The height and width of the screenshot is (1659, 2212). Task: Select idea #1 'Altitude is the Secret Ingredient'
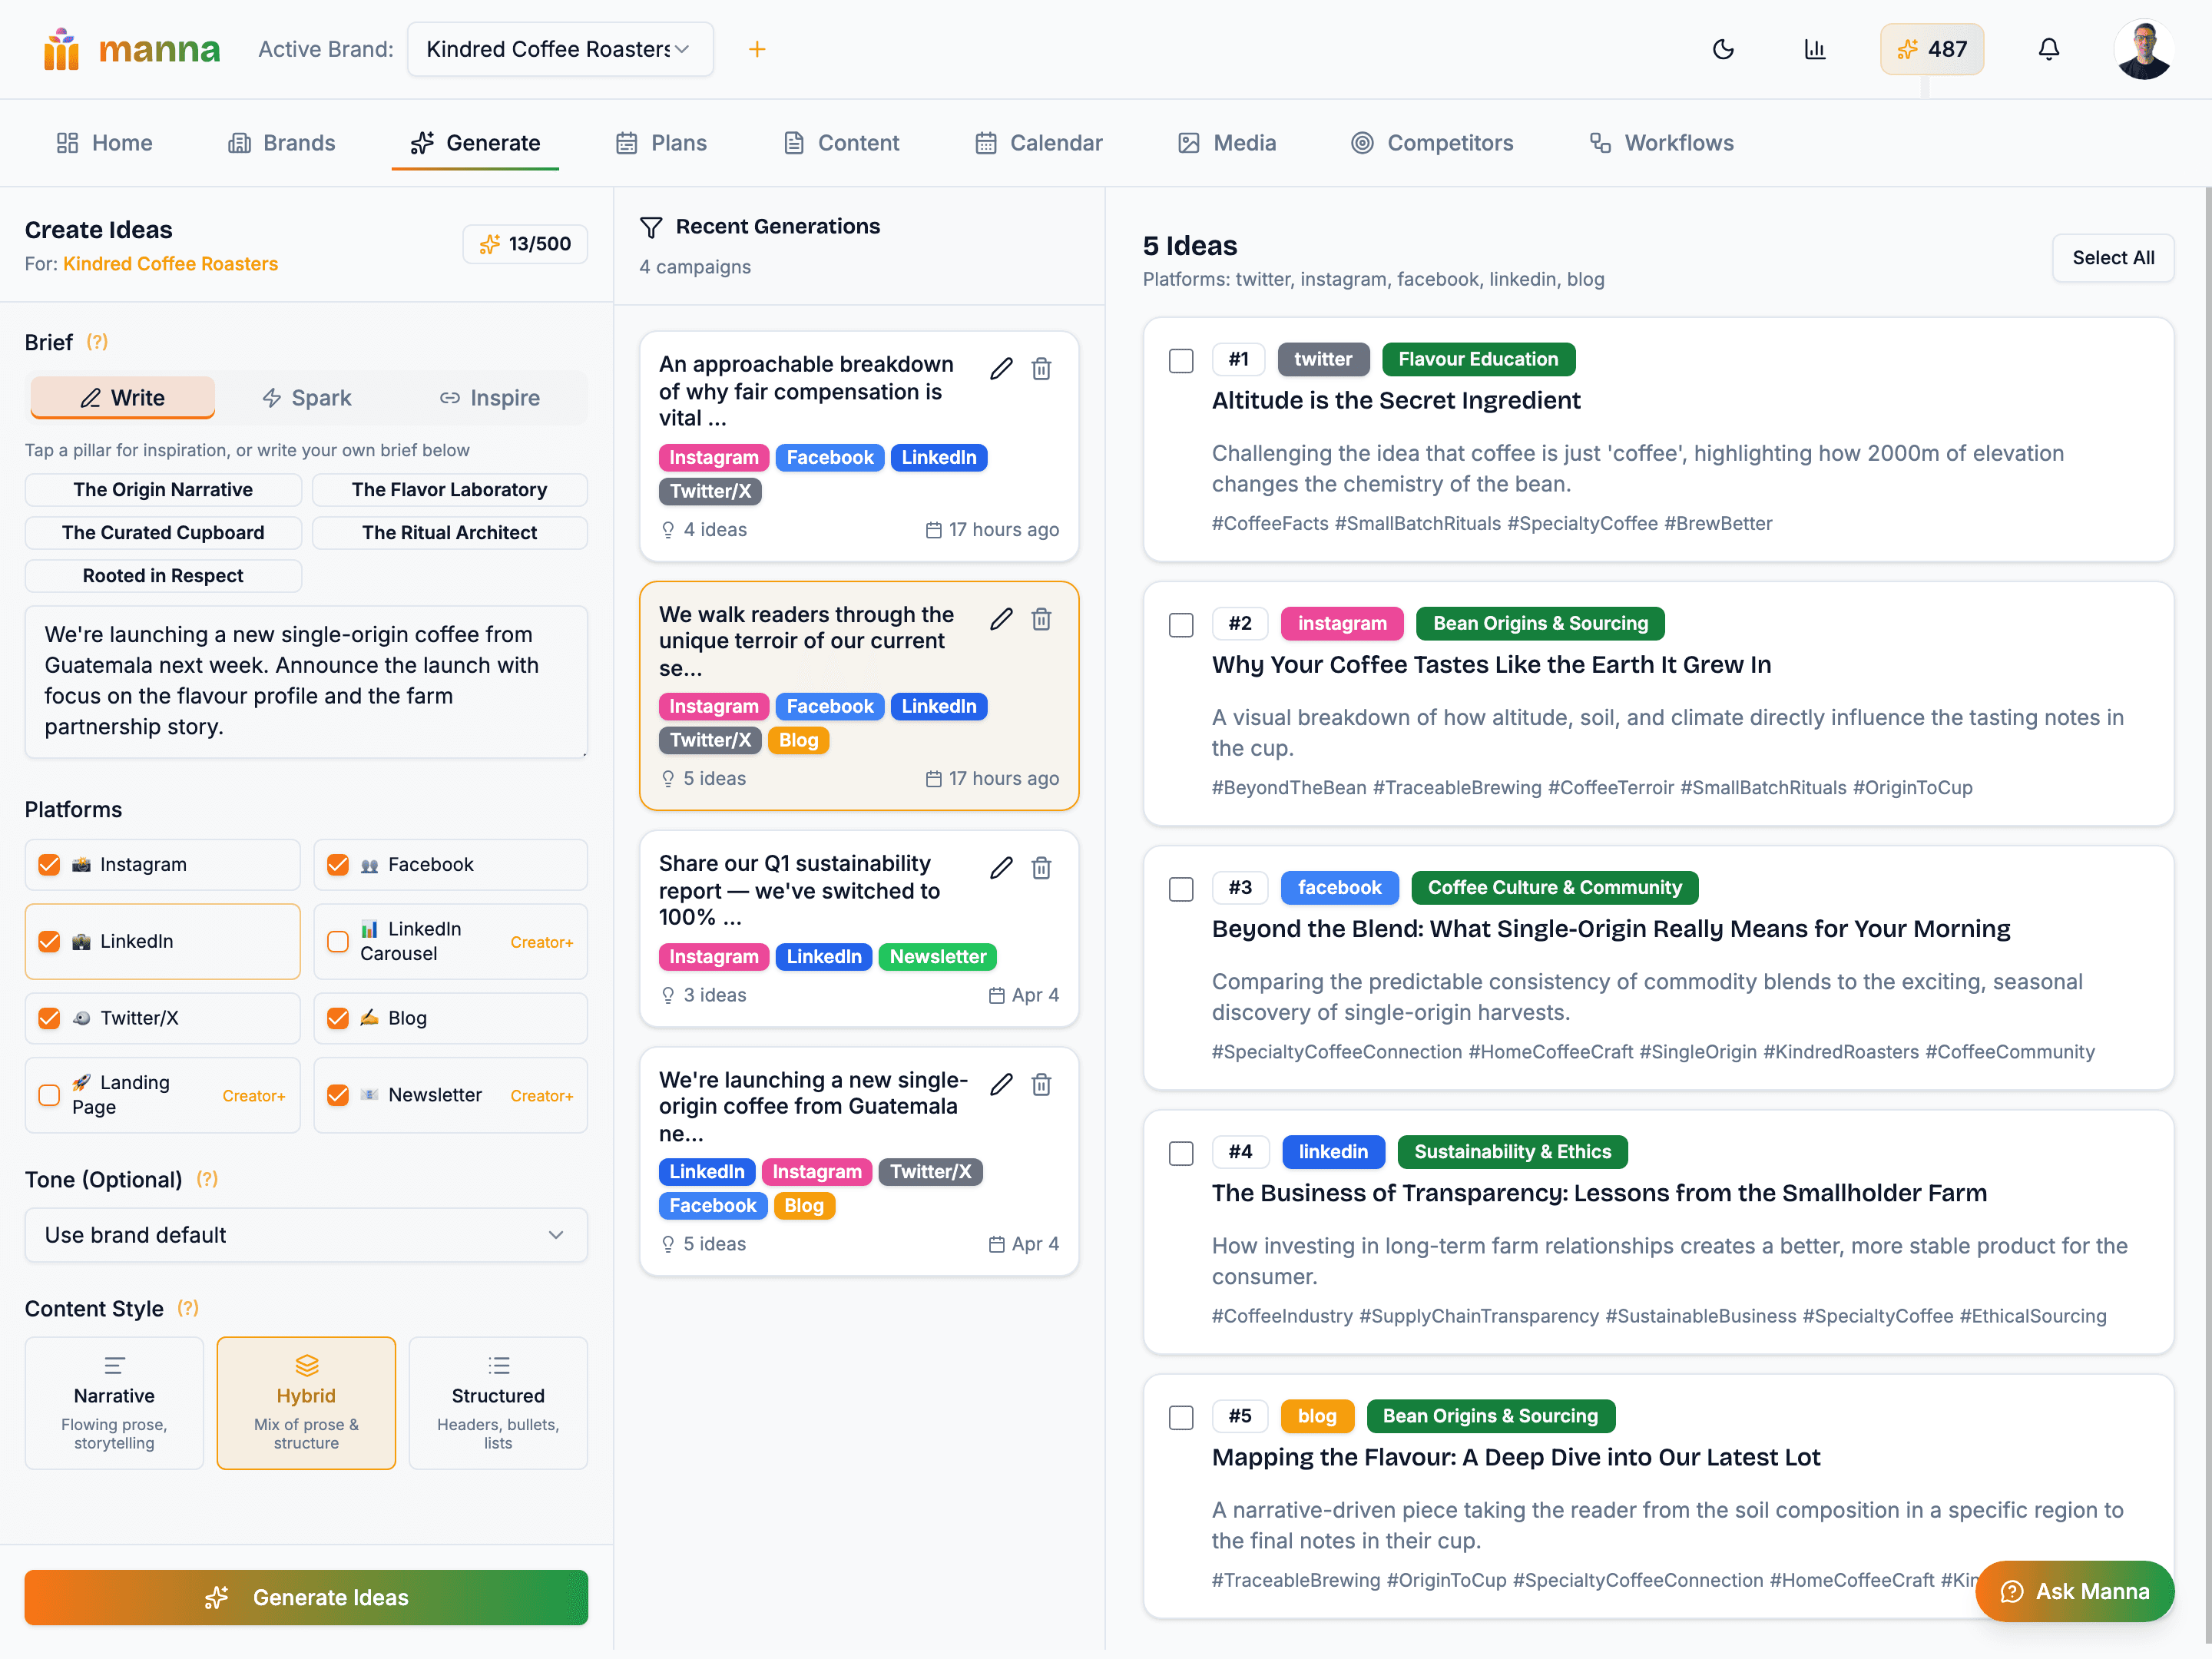tap(1181, 360)
